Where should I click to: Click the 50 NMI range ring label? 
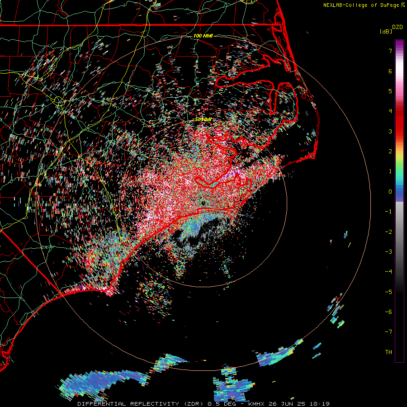click(203, 120)
